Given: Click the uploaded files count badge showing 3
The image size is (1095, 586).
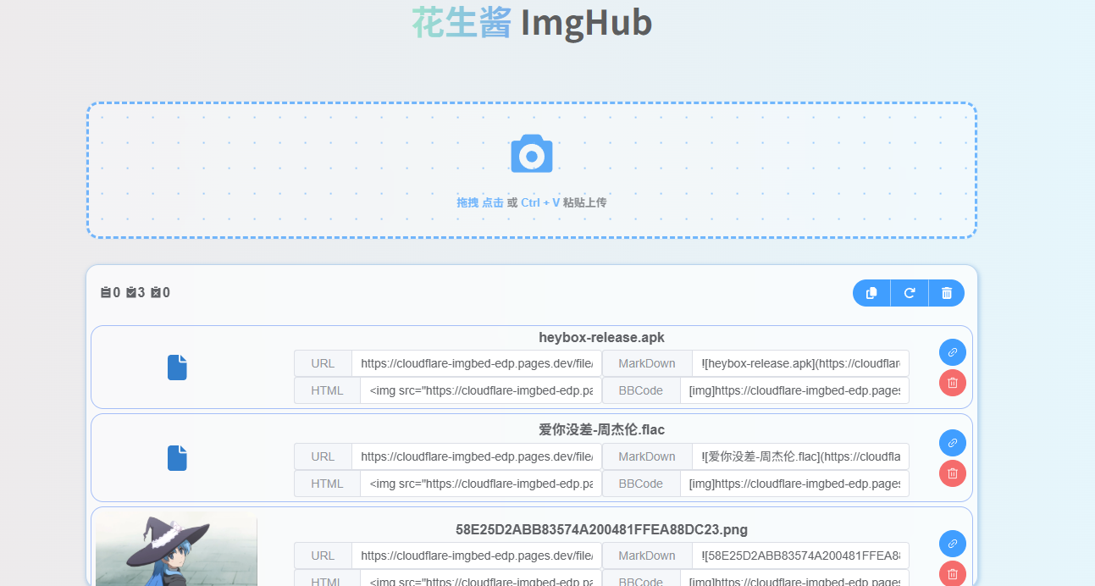Looking at the screenshot, I should [136, 292].
